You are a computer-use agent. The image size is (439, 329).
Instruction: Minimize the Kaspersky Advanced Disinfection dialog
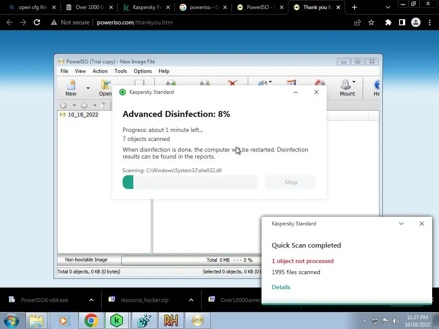296,92
